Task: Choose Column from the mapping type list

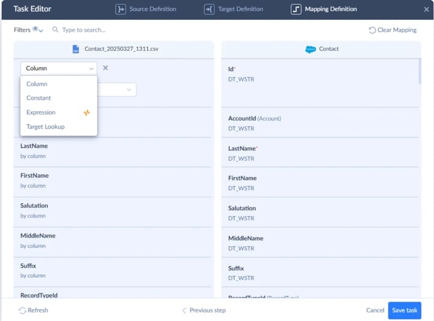Action: pos(59,84)
